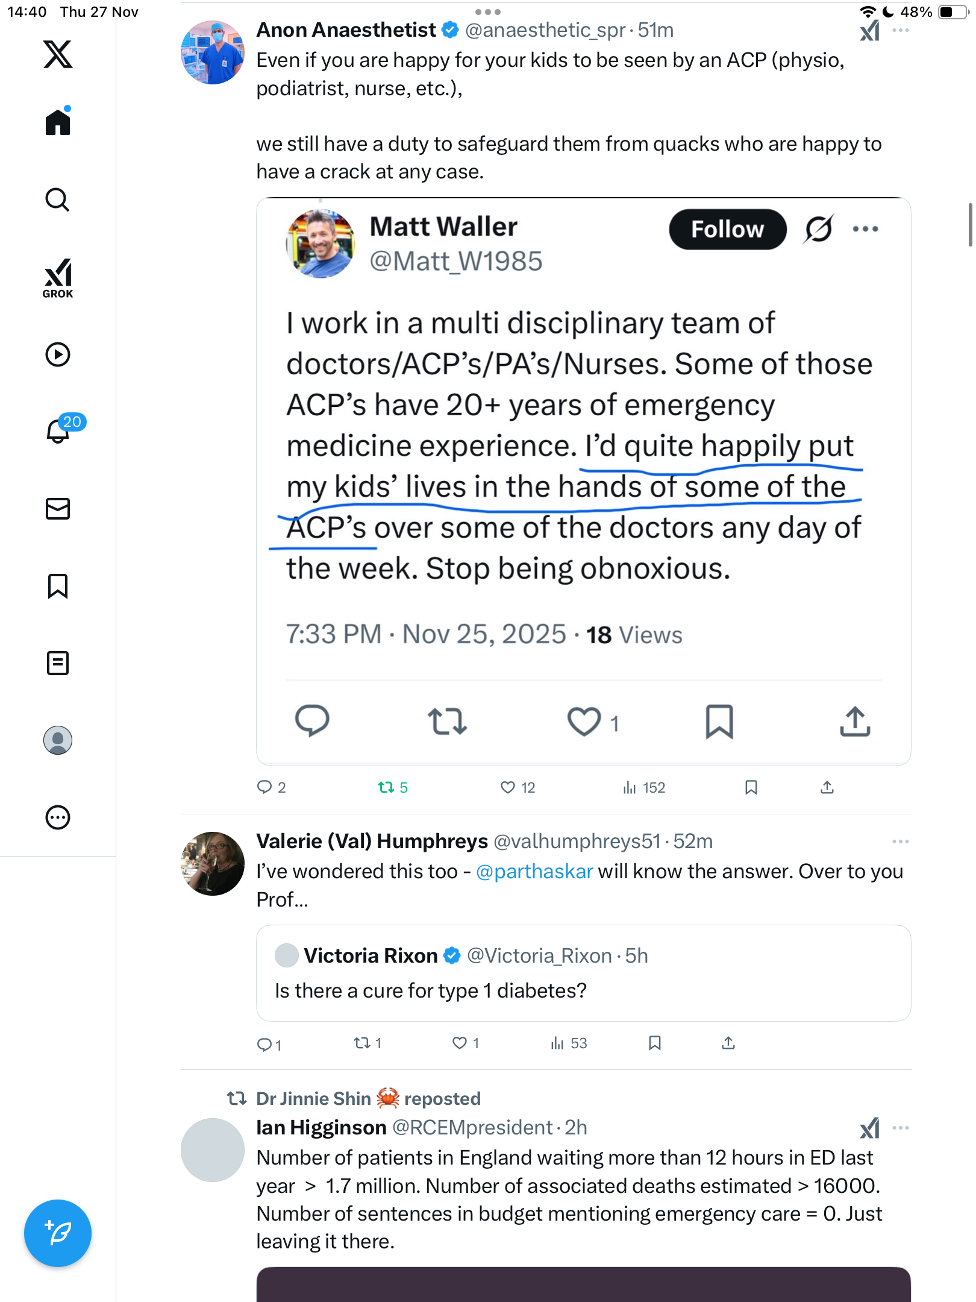This screenshot has width=976, height=1302.
Task: Open Lists icon in the sidebar
Action: pos(58,663)
